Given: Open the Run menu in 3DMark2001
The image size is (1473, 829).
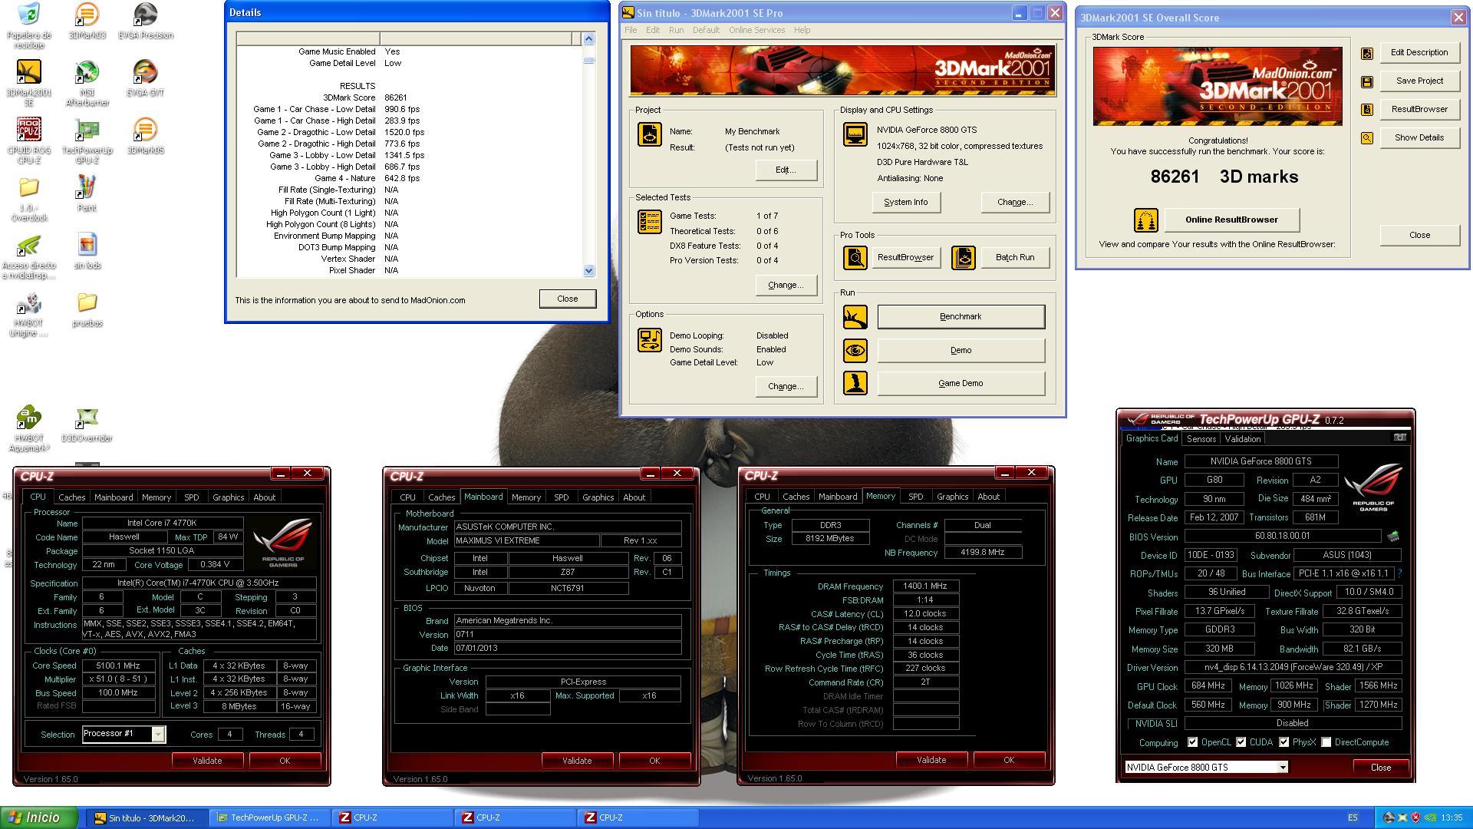Looking at the screenshot, I should [676, 30].
